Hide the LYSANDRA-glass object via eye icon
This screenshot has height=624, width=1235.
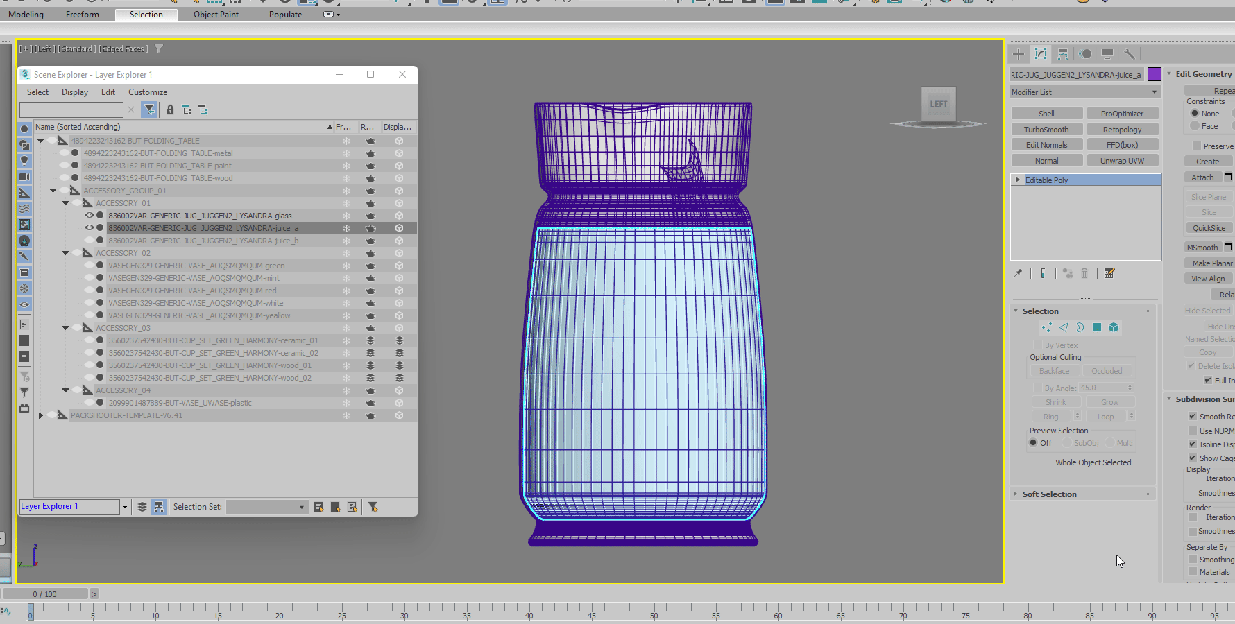coord(89,216)
